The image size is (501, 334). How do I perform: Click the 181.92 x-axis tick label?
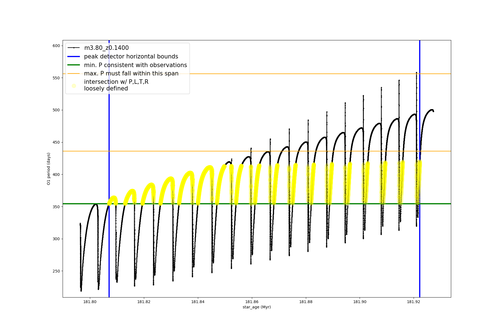(x=414, y=302)
